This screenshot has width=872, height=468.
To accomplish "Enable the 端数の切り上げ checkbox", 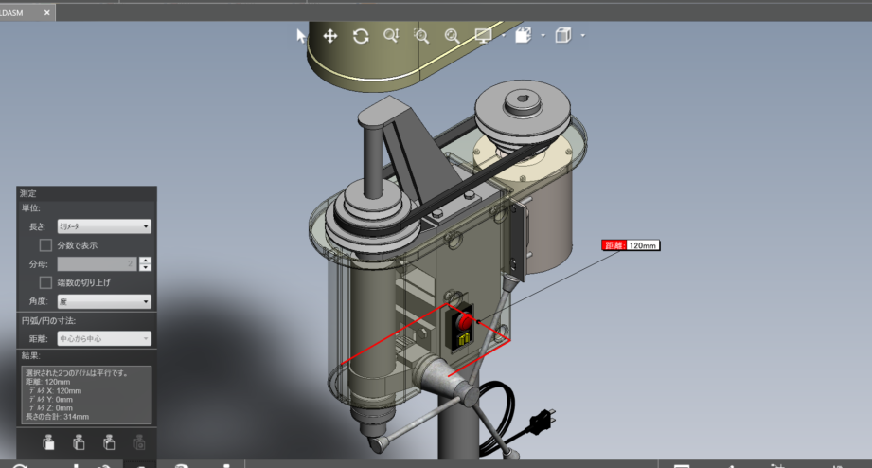I will [x=45, y=282].
